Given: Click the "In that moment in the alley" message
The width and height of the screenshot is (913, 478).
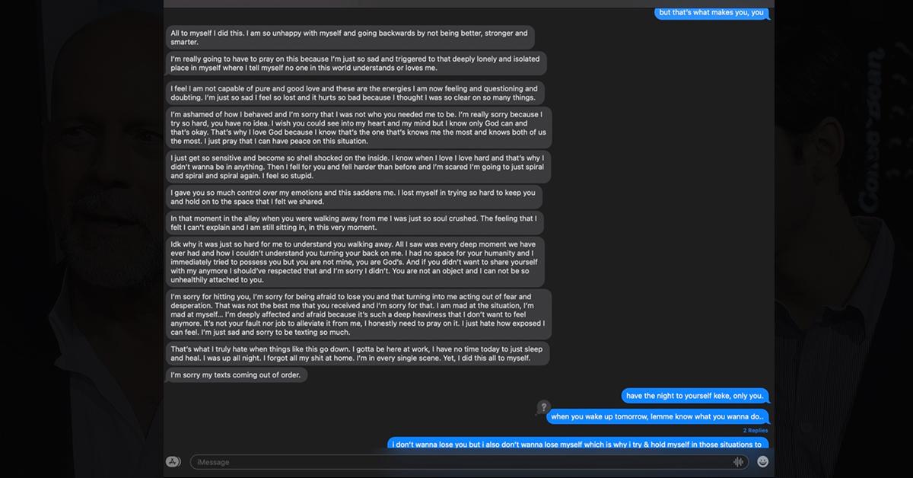Looking at the screenshot, I should click(355, 223).
